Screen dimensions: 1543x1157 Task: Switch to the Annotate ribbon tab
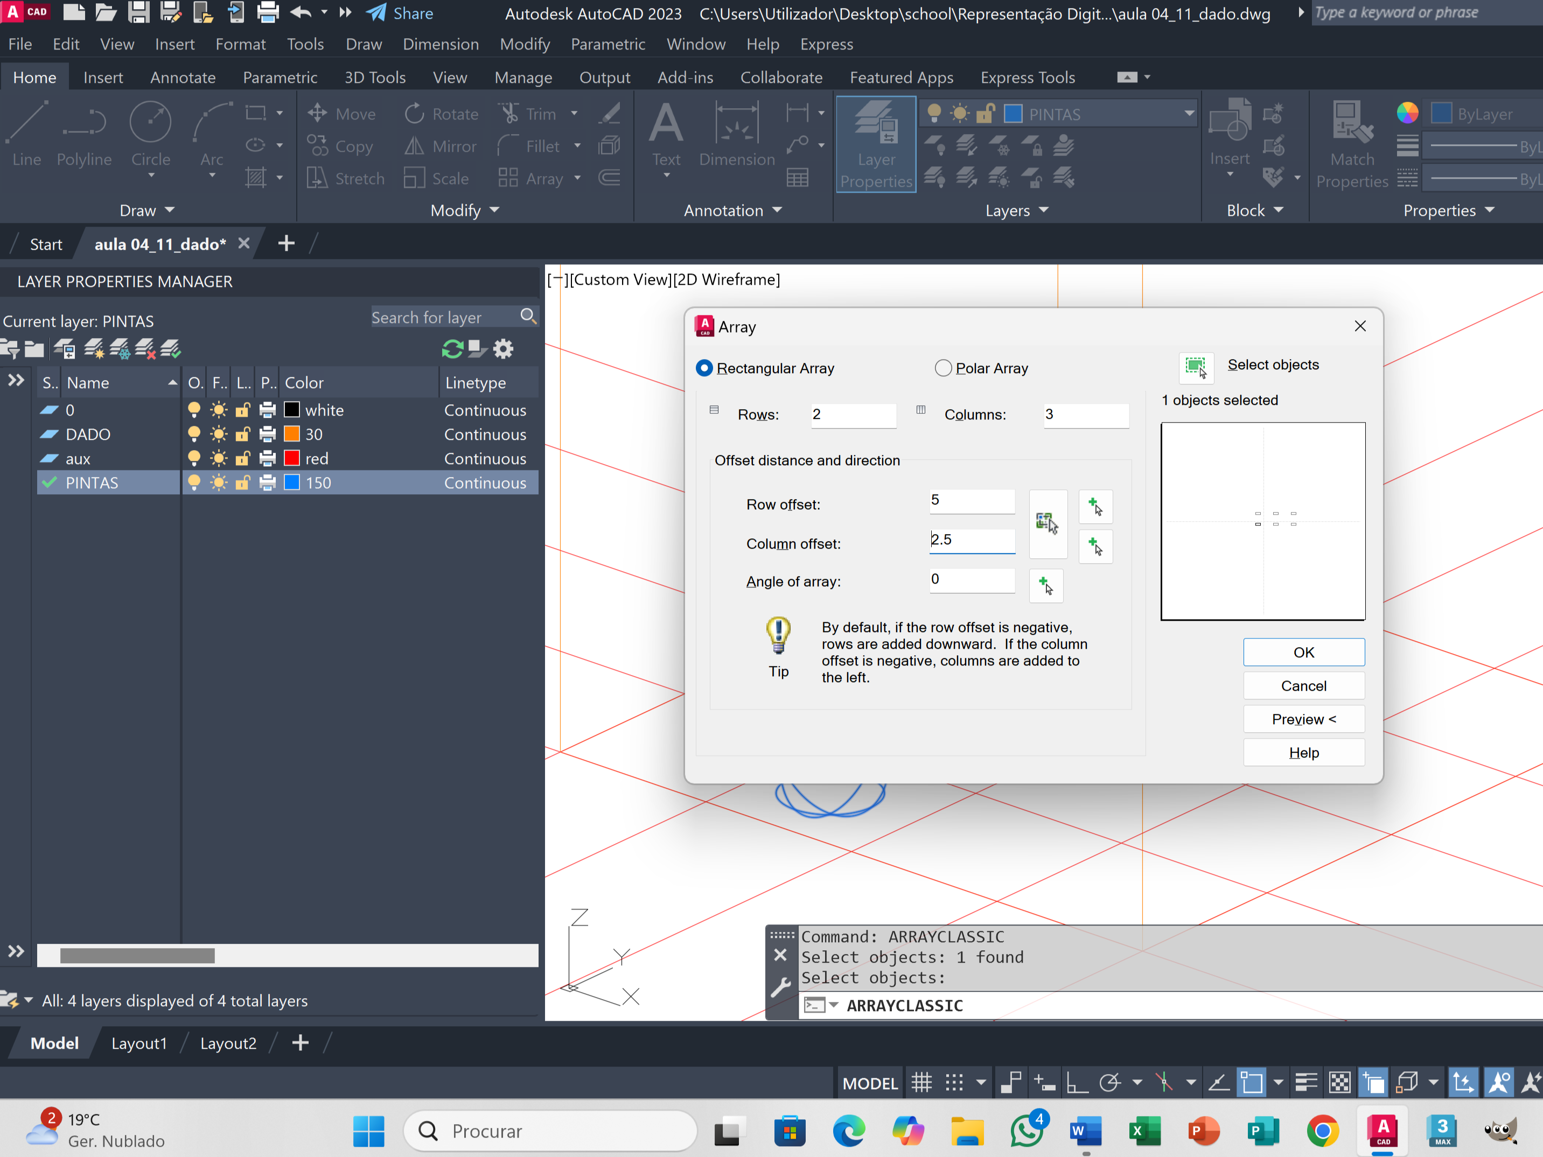tap(183, 78)
